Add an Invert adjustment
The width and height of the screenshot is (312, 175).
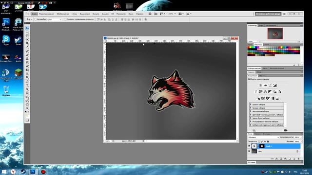pyautogui.click(x=258, y=98)
